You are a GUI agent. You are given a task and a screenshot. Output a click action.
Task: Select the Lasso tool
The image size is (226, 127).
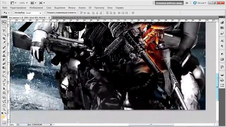point(4,31)
